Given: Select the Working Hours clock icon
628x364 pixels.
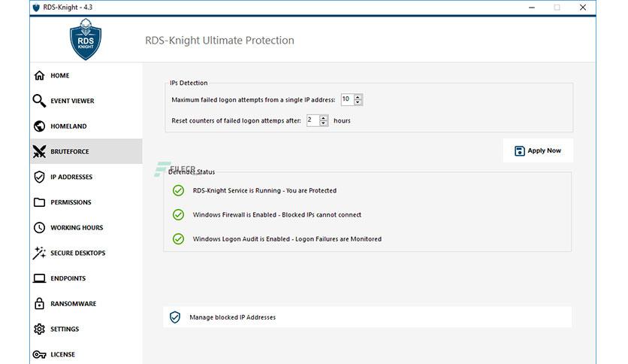Looking at the screenshot, I should 39,227.
